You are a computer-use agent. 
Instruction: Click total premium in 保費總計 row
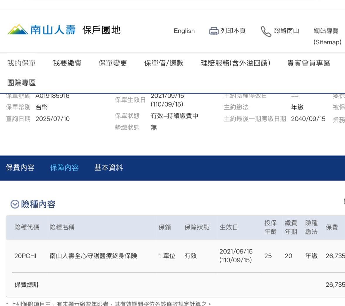[x=335, y=285]
